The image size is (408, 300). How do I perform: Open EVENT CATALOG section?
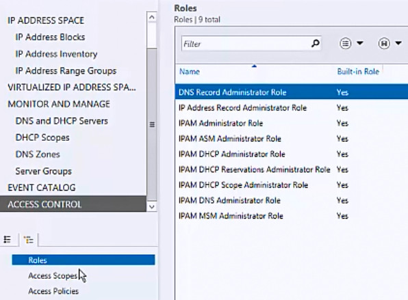coord(42,187)
